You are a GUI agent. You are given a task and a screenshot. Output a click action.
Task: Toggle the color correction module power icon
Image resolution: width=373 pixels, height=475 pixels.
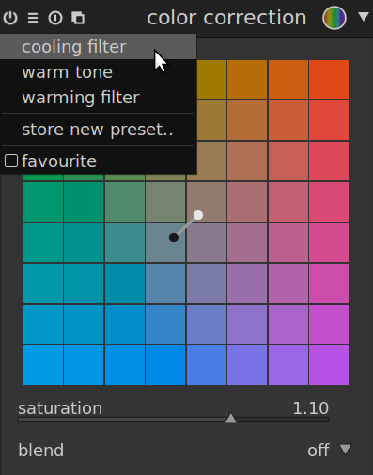[10, 18]
